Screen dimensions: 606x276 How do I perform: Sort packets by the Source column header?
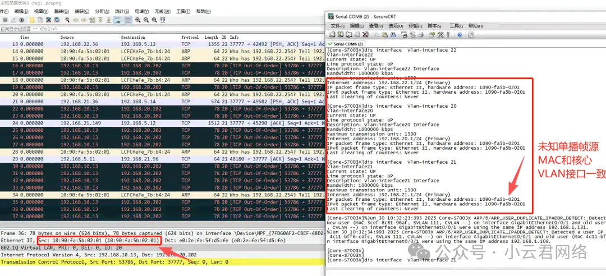point(67,37)
